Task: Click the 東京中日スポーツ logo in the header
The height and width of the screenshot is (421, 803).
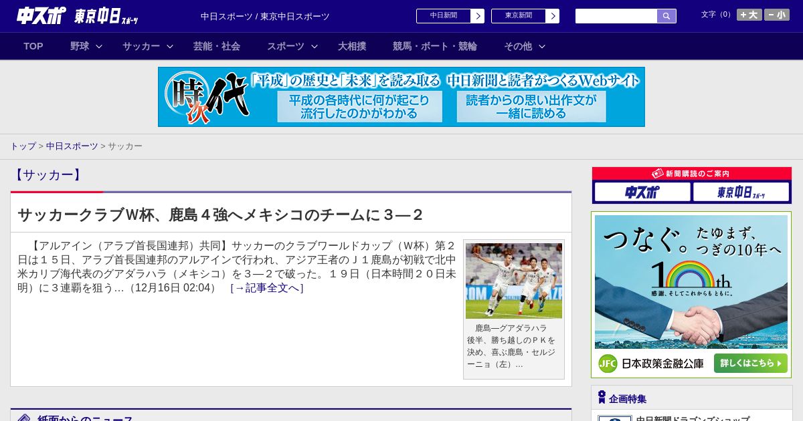Action: [x=106, y=16]
